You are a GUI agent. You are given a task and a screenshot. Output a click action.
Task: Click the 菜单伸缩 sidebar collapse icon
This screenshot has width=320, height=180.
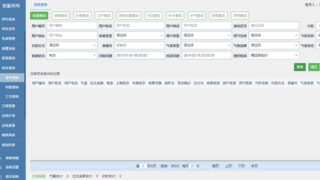tap(1, 158)
